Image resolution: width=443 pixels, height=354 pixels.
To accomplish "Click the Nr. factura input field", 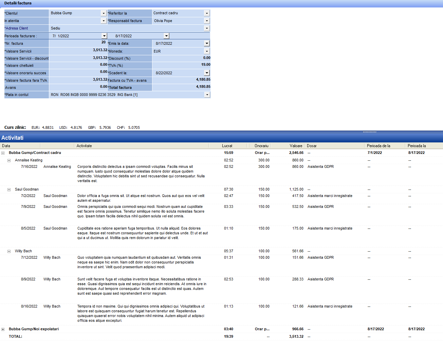I will (x=78, y=43).
